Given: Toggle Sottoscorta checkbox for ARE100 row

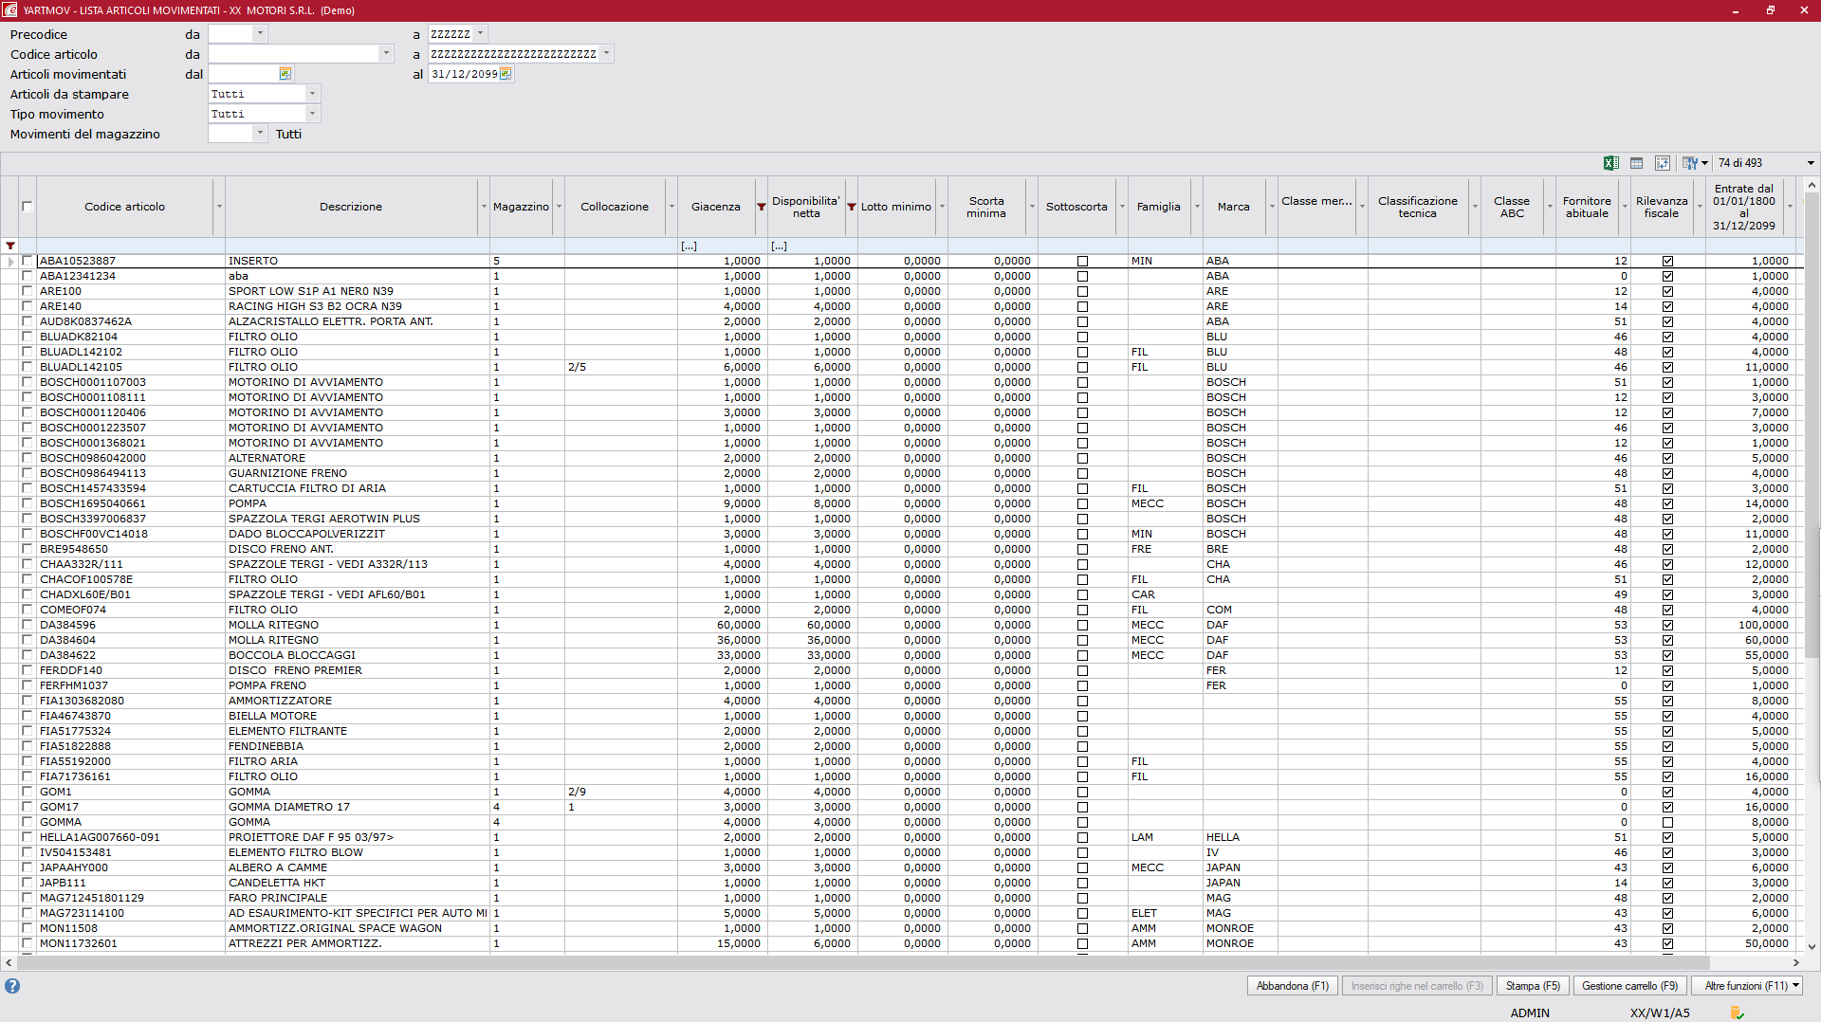Looking at the screenshot, I should coord(1082,291).
